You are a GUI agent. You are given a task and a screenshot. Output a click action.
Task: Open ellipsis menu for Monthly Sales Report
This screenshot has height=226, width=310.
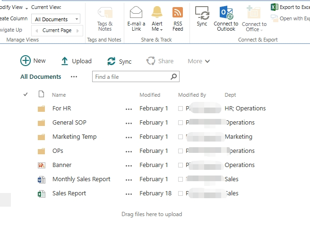(129, 180)
